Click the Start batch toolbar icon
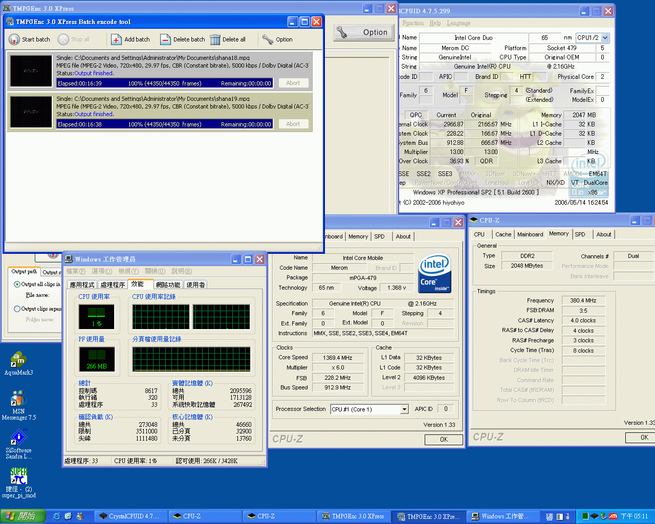This screenshot has height=524, width=655. pos(14,39)
